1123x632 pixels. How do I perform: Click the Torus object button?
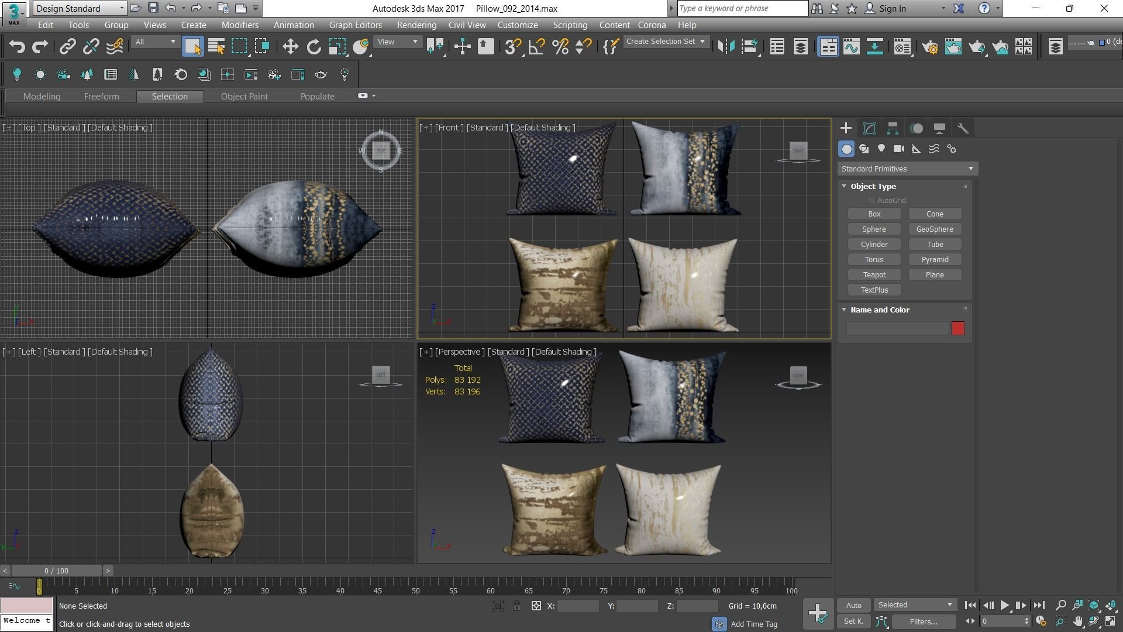click(874, 260)
